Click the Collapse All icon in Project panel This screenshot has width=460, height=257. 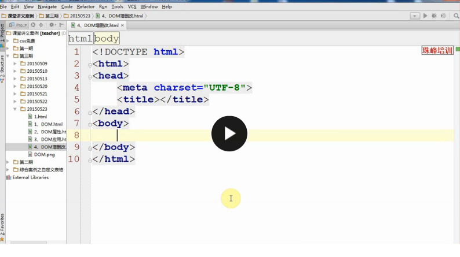(41, 25)
